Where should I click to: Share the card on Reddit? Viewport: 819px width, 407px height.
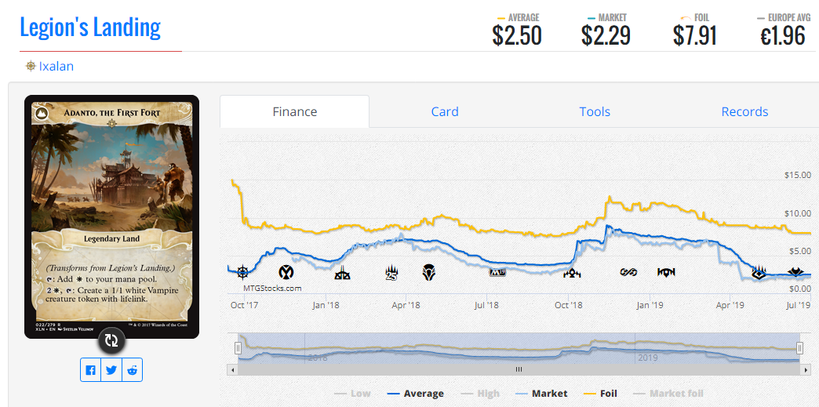[x=132, y=370]
